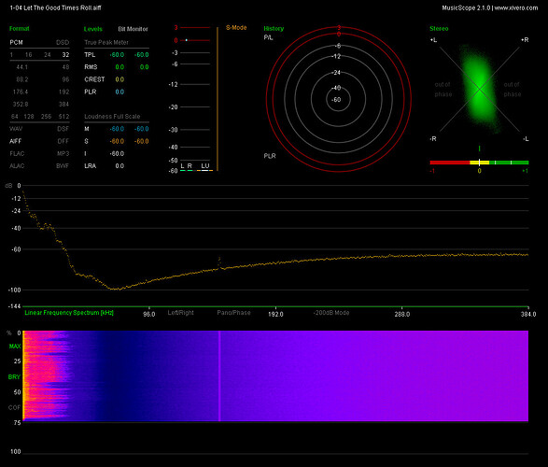The width and height of the screenshot is (548, 467).
Task: Select the Format panel heading
Action: coord(20,29)
